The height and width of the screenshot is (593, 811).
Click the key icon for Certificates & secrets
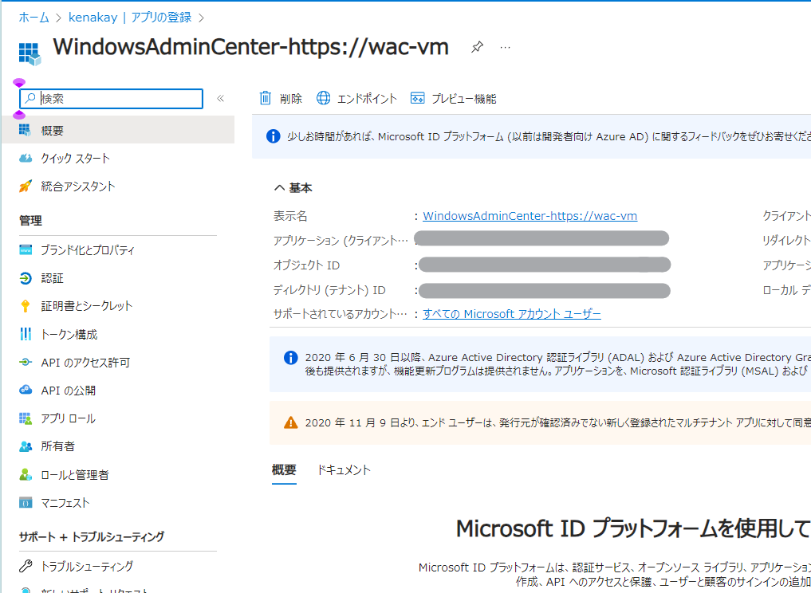(26, 306)
